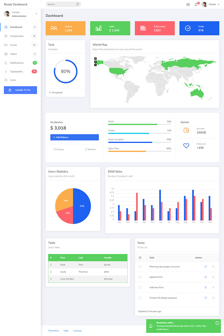Open Components in the sidebar
Viewport: 224px width, 336px height.
coord(17,36)
